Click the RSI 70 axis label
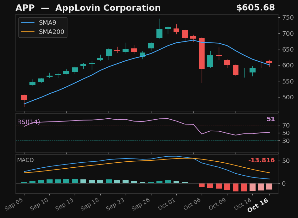Image resolution: width=298 pixels, height=218 pixels. pos(286,125)
